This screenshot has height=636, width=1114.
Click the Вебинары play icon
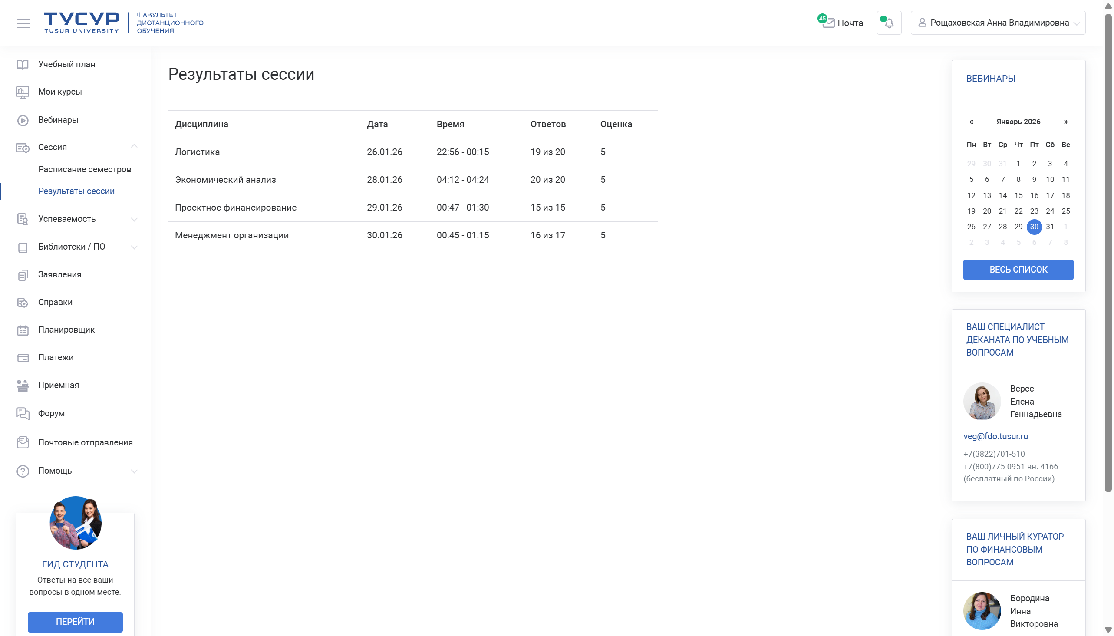pyautogui.click(x=23, y=120)
